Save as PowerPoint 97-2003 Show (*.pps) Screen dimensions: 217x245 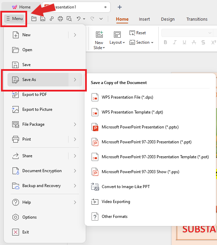coord(150,172)
